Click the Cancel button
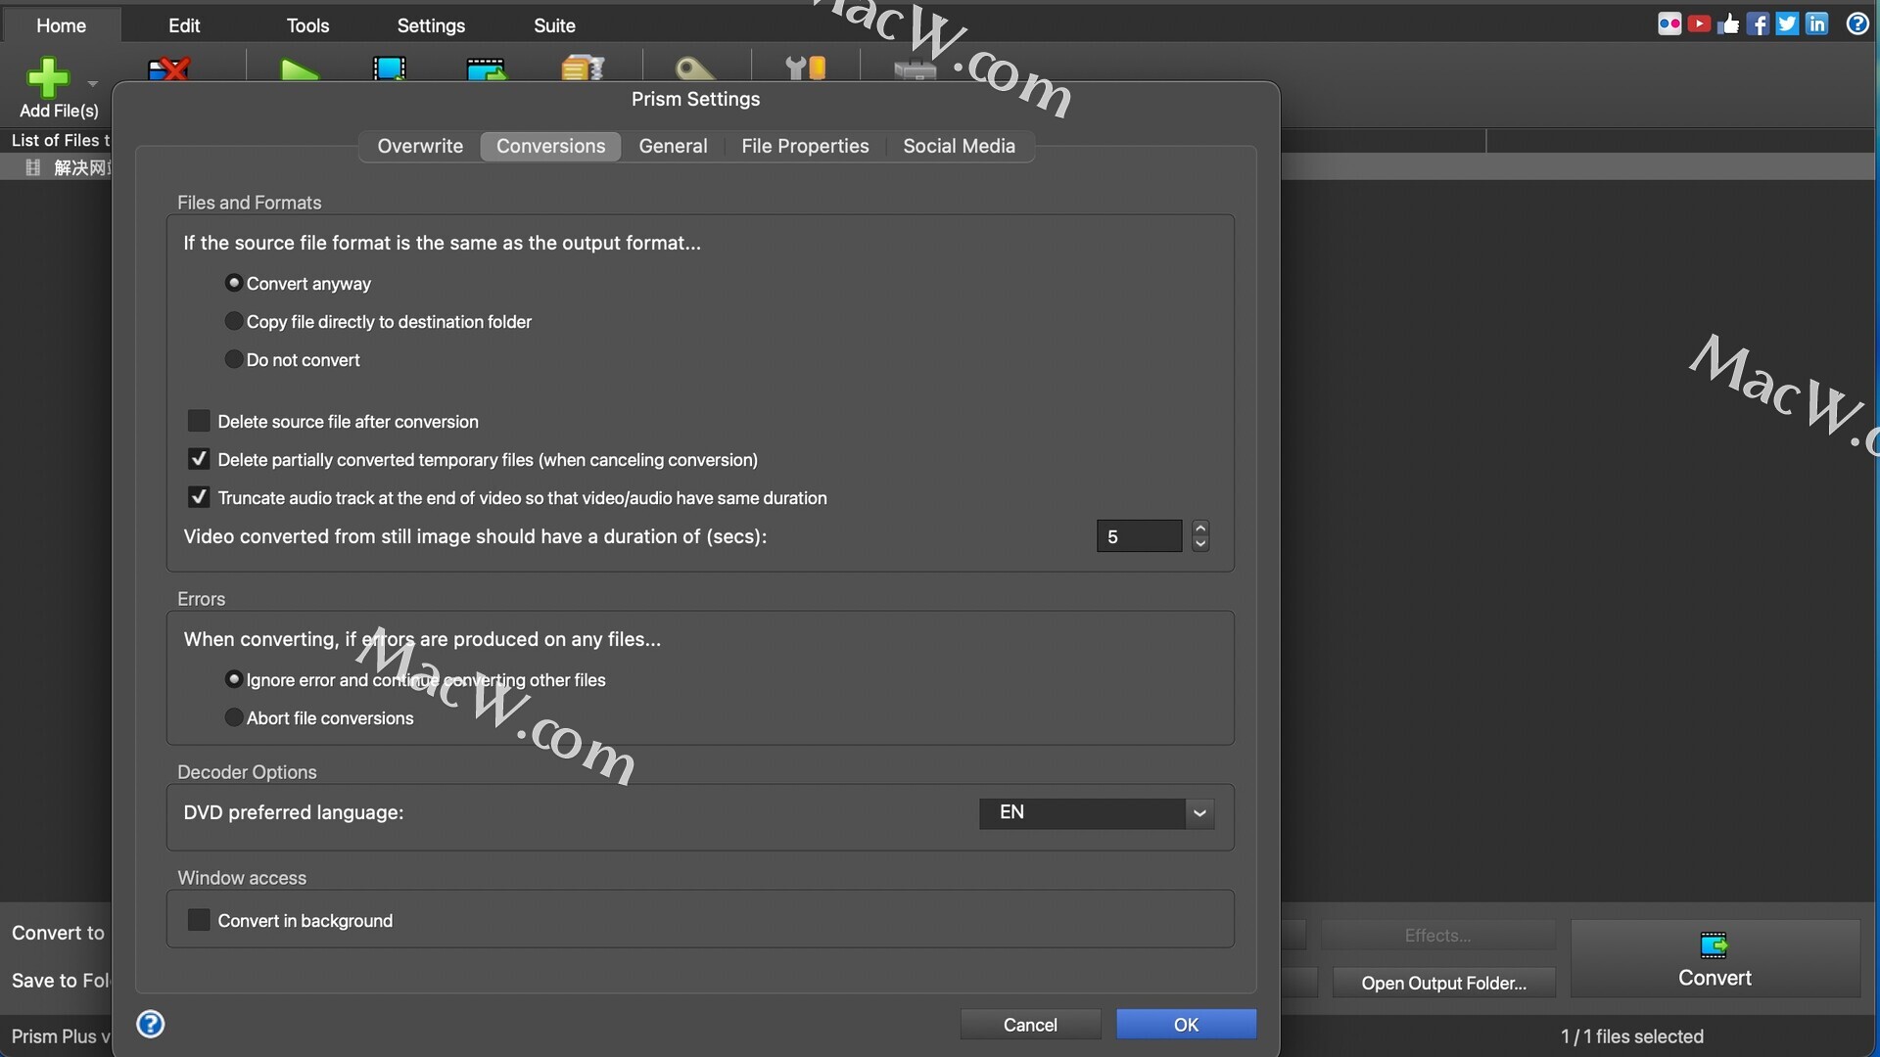Screen dimensions: 1880x1057 click(1030, 1024)
